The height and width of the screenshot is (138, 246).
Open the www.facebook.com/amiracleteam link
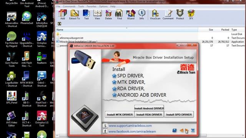pos(132,131)
